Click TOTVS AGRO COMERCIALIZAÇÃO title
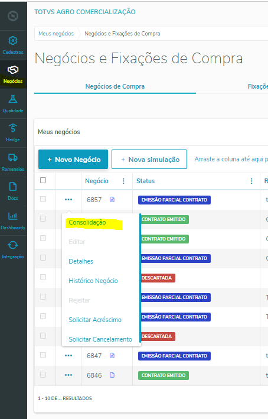268x419 pixels. pyautogui.click(x=85, y=12)
